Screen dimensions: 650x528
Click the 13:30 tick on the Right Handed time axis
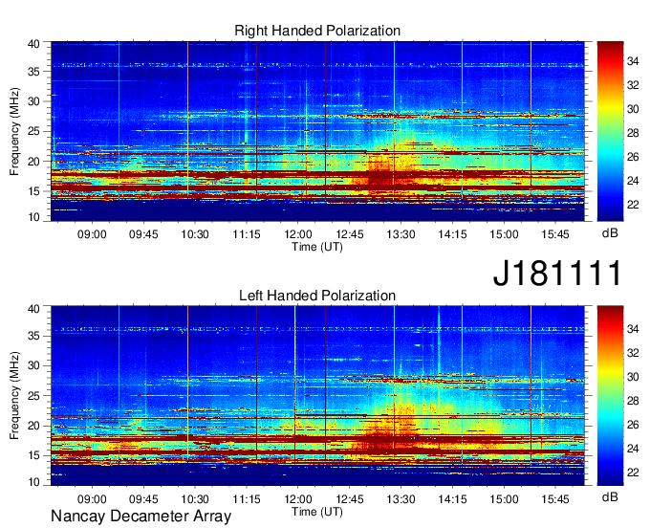pos(401,234)
